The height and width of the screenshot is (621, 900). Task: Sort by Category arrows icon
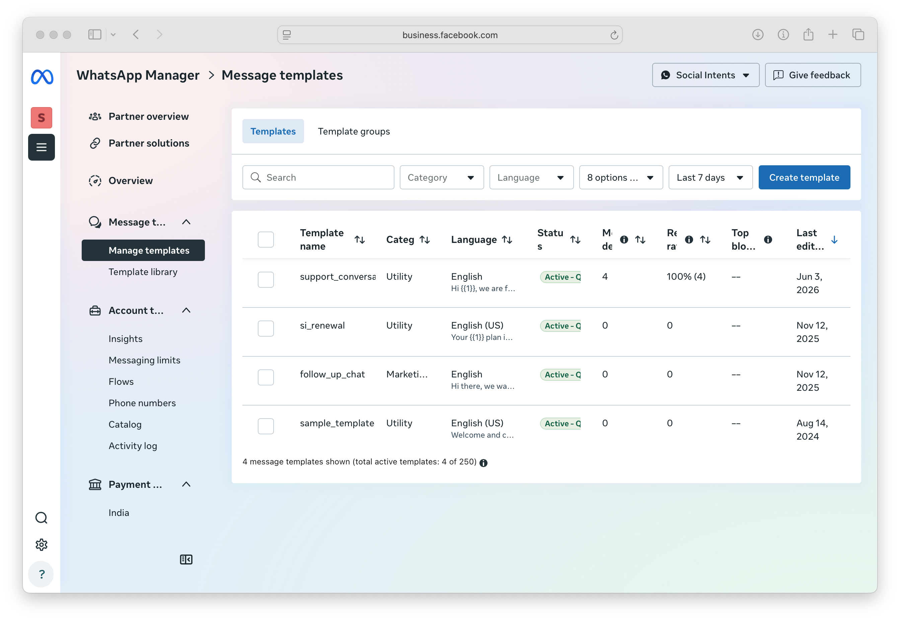point(425,239)
